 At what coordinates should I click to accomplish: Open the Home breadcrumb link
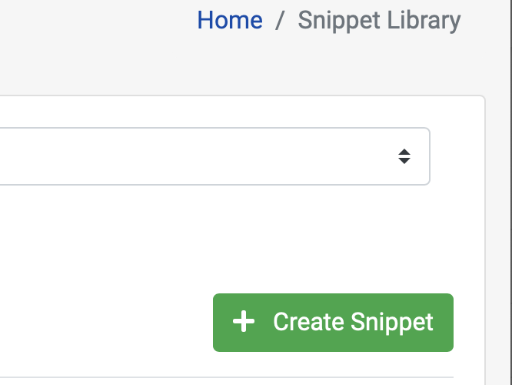click(x=230, y=20)
